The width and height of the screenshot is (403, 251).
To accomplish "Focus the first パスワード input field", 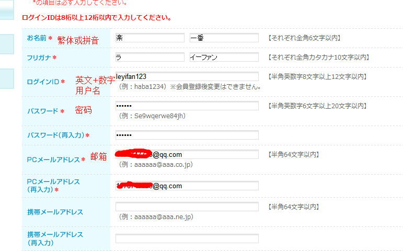I will (x=187, y=106).
